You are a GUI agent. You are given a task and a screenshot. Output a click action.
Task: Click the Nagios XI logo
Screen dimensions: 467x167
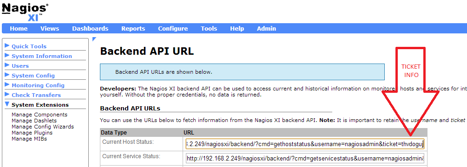[25, 12]
